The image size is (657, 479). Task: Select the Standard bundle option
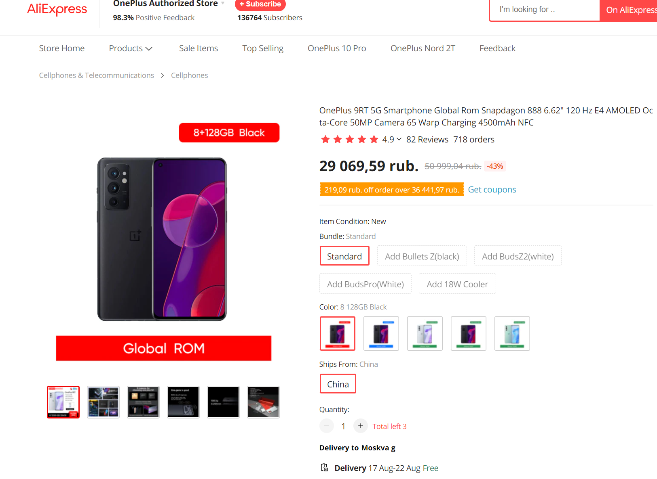click(344, 256)
